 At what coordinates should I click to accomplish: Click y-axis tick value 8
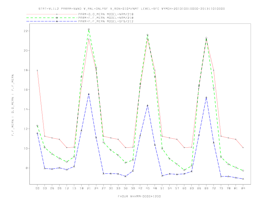tap(27, 168)
